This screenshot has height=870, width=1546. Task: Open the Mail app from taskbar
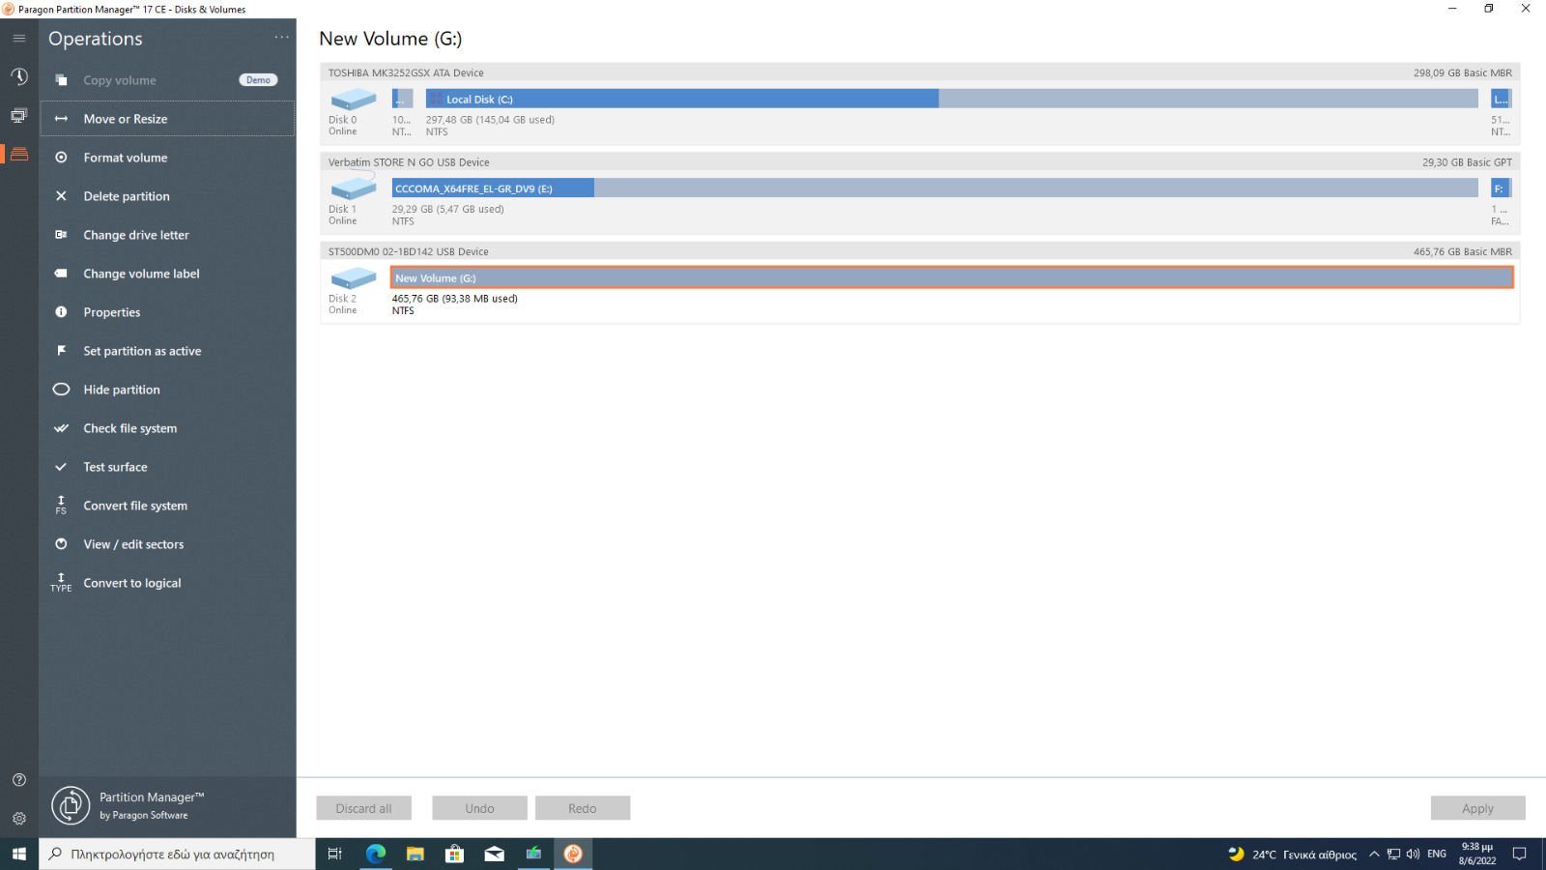pyautogui.click(x=495, y=854)
